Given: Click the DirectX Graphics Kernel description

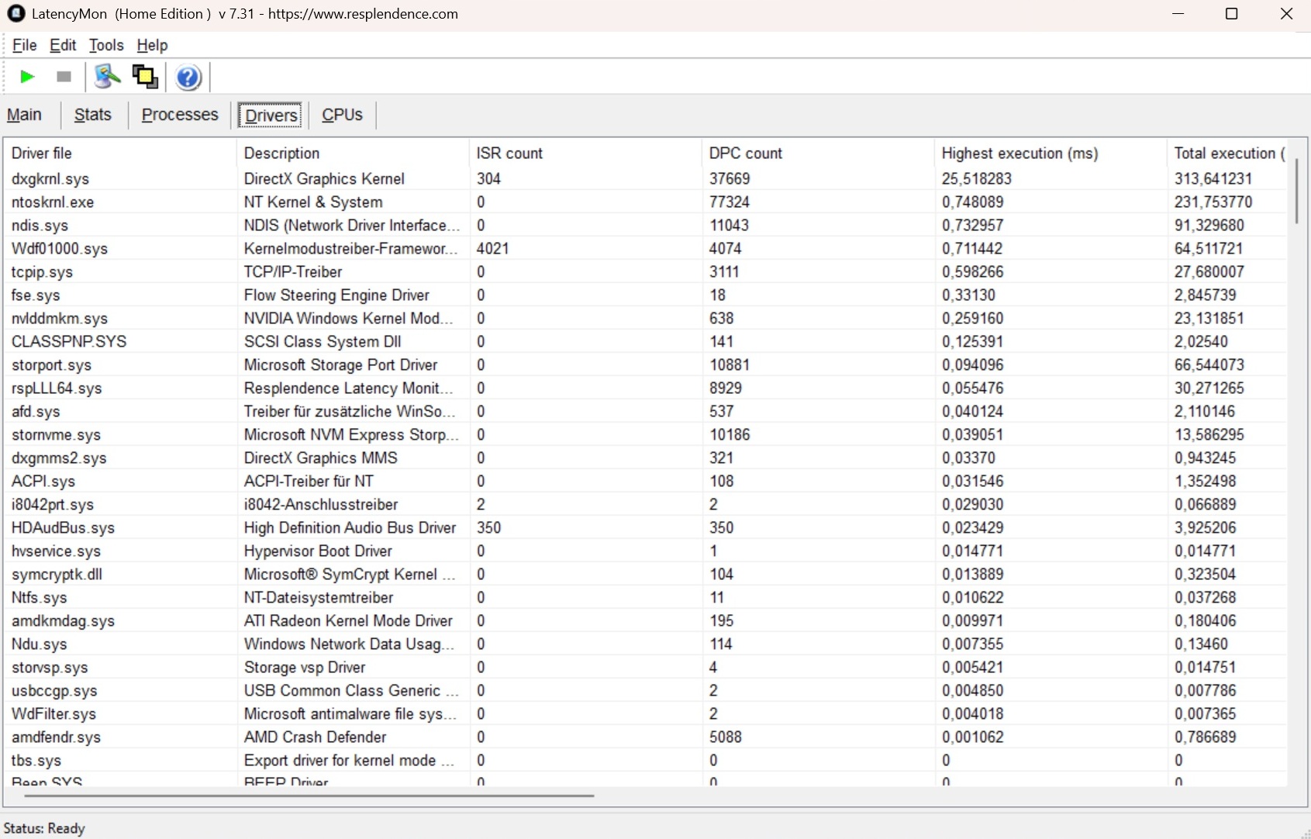Looking at the screenshot, I should 324,179.
